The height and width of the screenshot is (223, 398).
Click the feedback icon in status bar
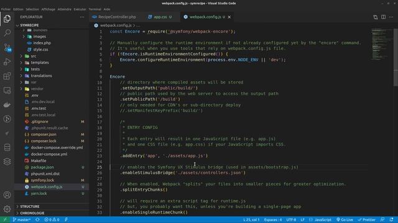point(382,220)
